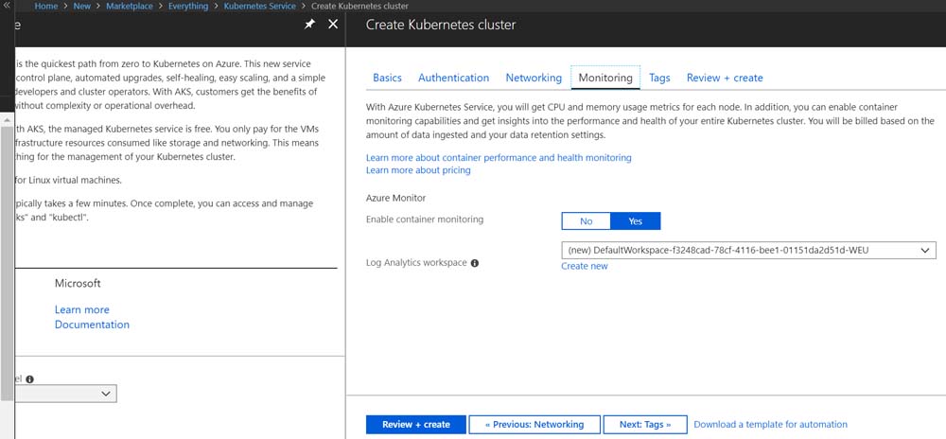Open Download a template for automation link
The width and height of the screenshot is (946, 439).
[x=770, y=425]
